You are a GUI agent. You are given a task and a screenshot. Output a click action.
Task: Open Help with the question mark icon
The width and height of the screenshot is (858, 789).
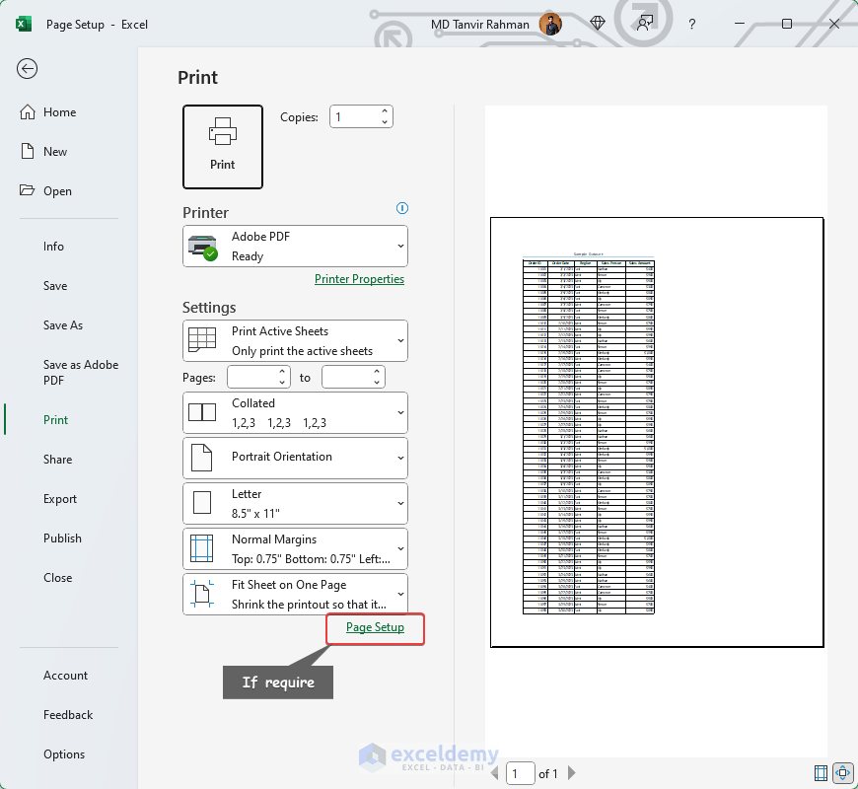(x=692, y=24)
